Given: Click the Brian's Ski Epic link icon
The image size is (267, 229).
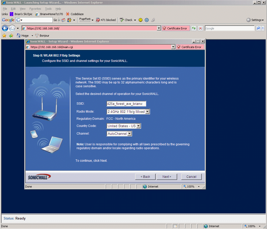Looking at the screenshot, I should click(x=12, y=14).
